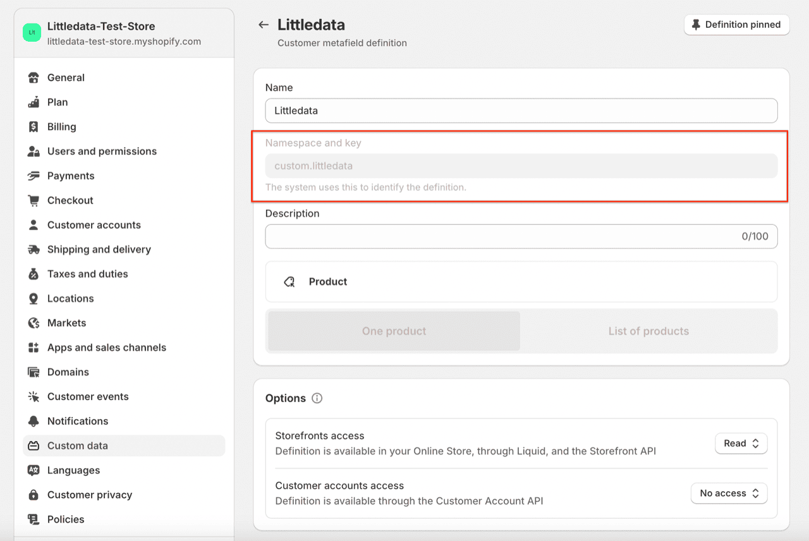This screenshot has height=541, width=809.
Task: Click the back arrow beside Littledata title
Action: (264, 25)
